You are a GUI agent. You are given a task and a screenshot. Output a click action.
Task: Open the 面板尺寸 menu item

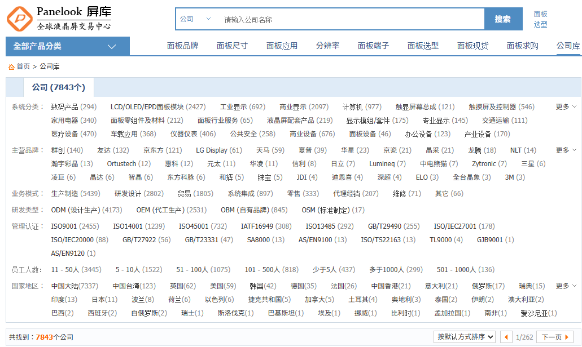[232, 46]
